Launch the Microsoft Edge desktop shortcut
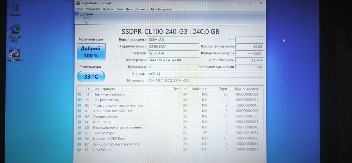352x163 pixels. pos(15,32)
